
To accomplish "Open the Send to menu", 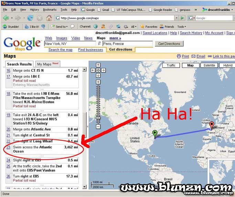I will [59, 27].
